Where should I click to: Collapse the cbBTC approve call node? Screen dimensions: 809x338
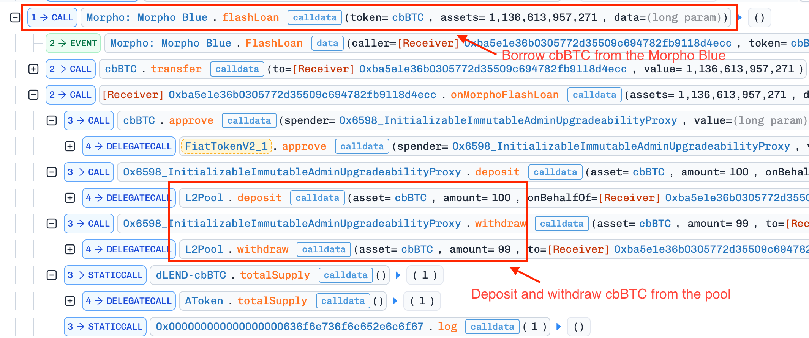pyautogui.click(x=52, y=120)
